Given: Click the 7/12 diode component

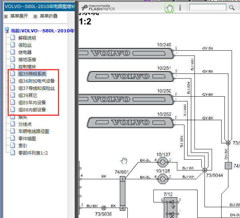Looking at the screenshot, I should pyautogui.click(x=171, y=208).
